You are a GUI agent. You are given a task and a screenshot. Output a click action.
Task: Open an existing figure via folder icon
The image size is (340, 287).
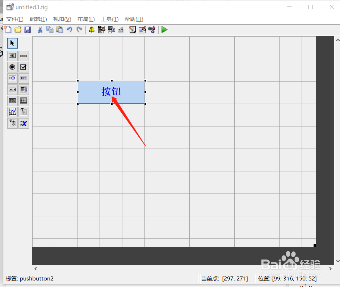click(18, 30)
